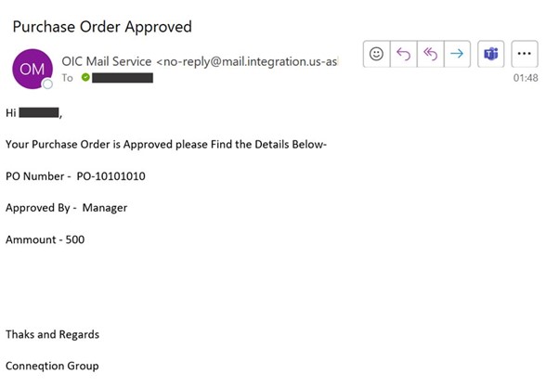Select the Thaks and Regards line

tap(52, 335)
